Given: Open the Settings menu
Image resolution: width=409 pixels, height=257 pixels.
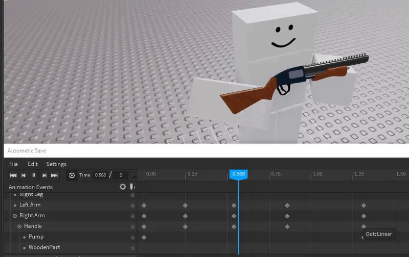Looking at the screenshot, I should pos(56,164).
